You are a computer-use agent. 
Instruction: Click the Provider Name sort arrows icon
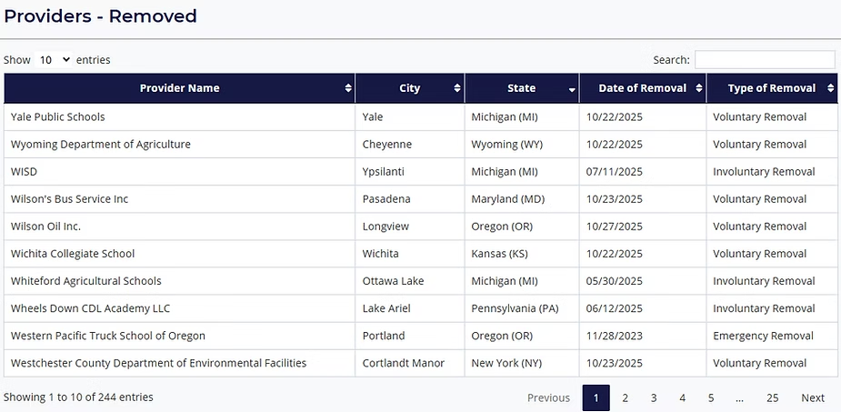click(348, 88)
